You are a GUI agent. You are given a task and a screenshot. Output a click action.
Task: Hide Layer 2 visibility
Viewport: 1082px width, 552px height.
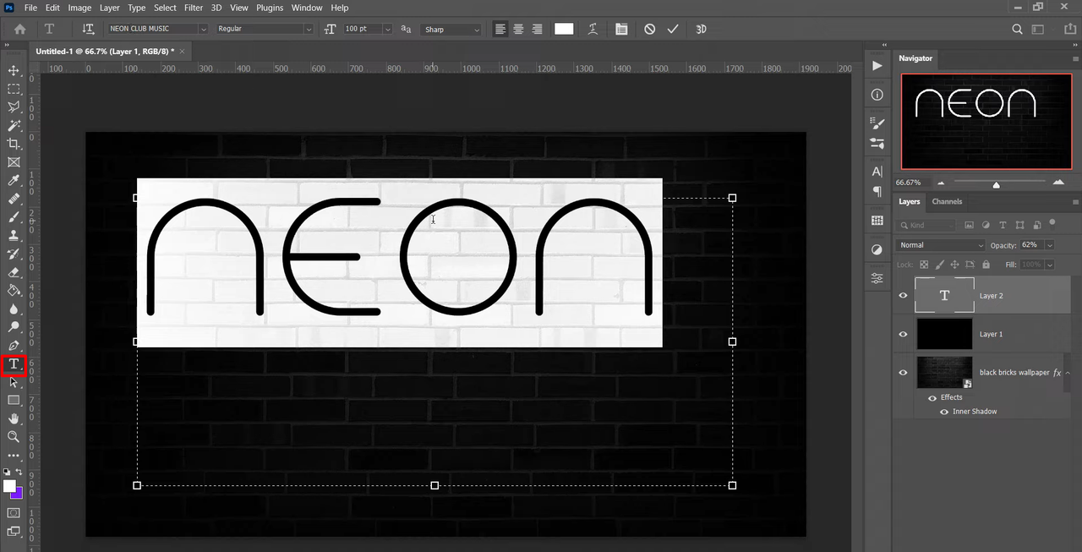pyautogui.click(x=903, y=296)
